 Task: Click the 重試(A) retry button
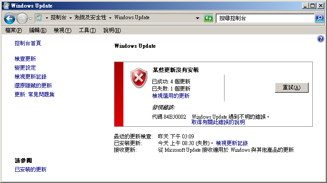pos(291,87)
